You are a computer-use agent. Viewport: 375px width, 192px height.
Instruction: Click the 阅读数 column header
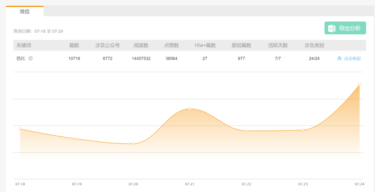coord(141,45)
